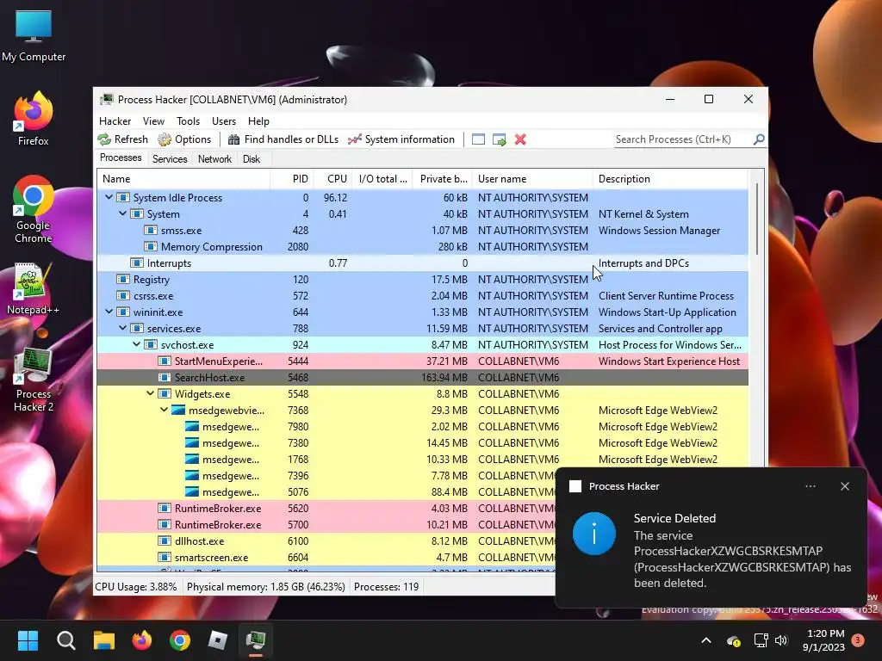
Task: Show hidden system tray icons
Action: pos(706,640)
